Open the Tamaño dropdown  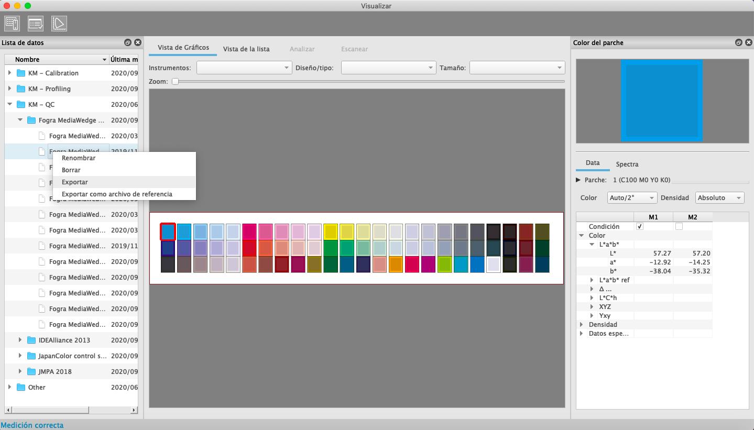point(517,68)
